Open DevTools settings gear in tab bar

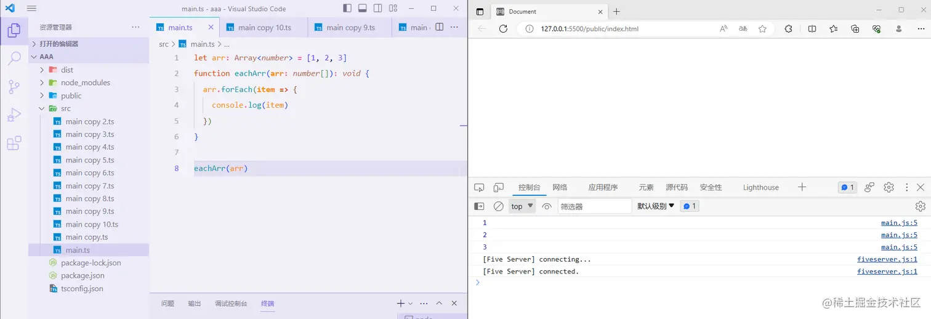pyautogui.click(x=889, y=187)
